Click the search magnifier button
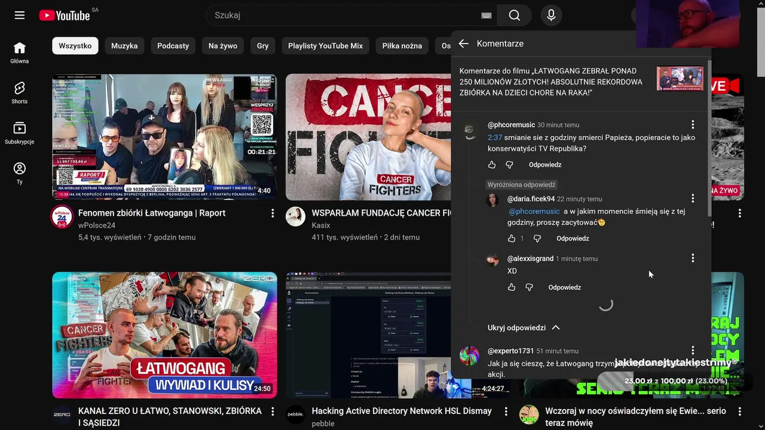 (515, 16)
